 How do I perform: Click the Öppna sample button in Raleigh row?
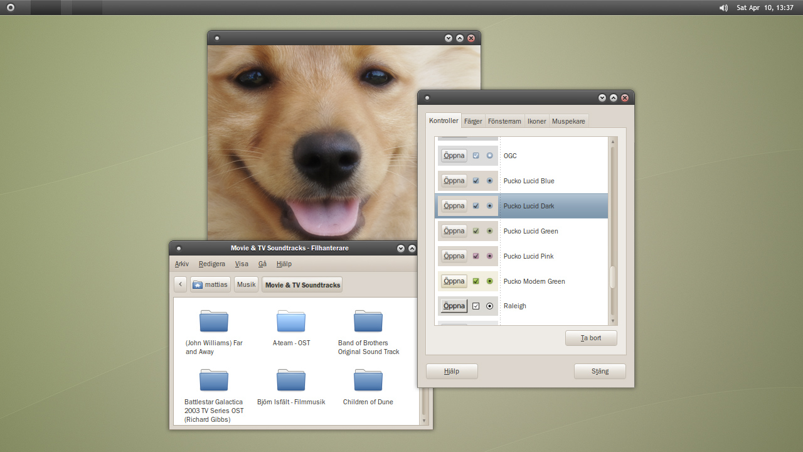(x=454, y=306)
